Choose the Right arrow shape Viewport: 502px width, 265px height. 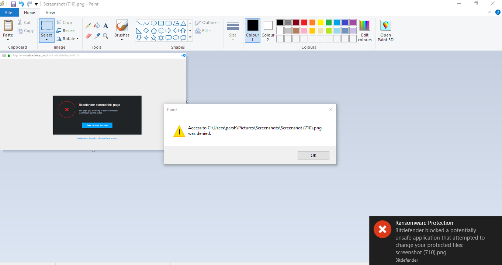(169, 30)
